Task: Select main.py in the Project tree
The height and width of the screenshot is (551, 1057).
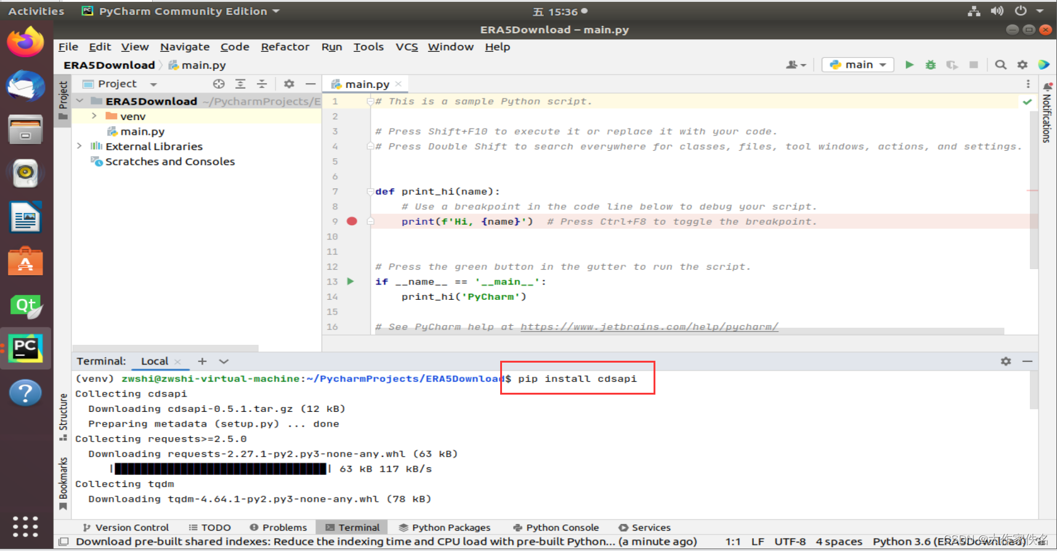Action: (142, 131)
